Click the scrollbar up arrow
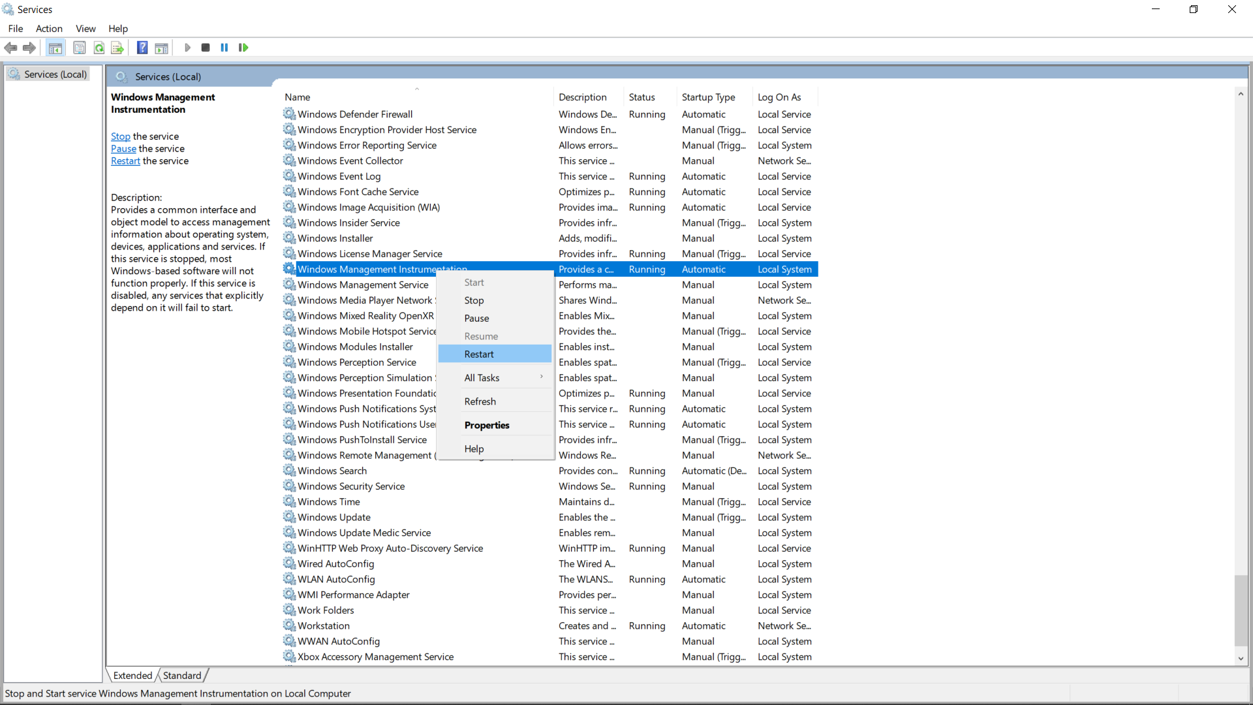This screenshot has width=1253, height=705. [1241, 94]
